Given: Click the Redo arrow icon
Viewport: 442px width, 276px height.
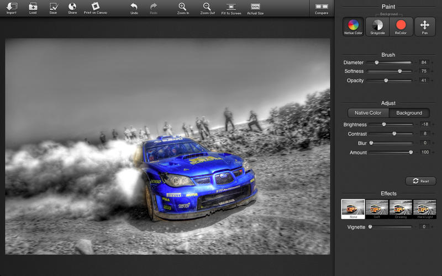Looking at the screenshot, I should click(154, 8).
